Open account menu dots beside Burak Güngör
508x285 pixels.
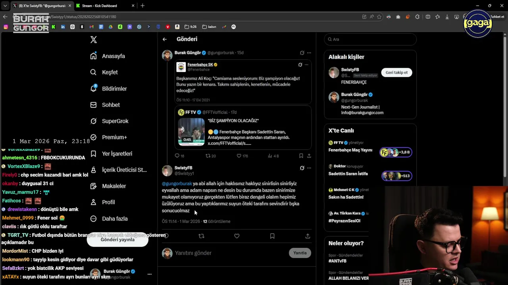click(x=150, y=274)
